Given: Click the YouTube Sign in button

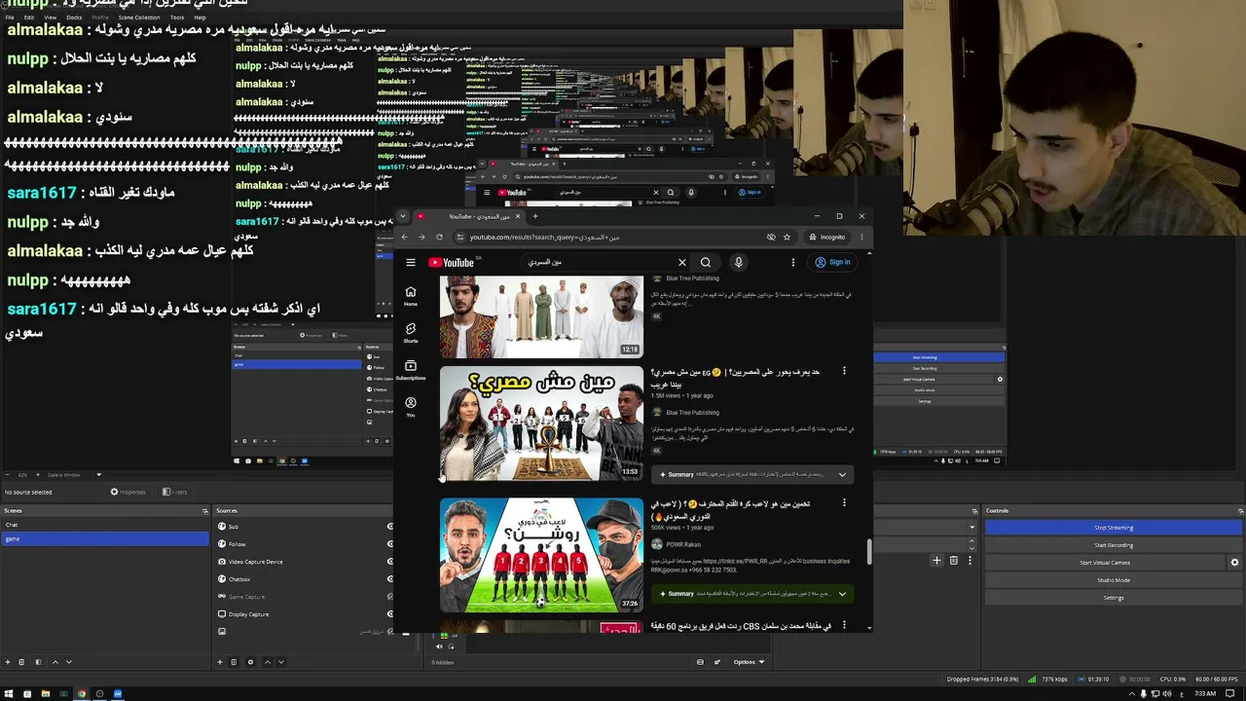Looking at the screenshot, I should 832,262.
